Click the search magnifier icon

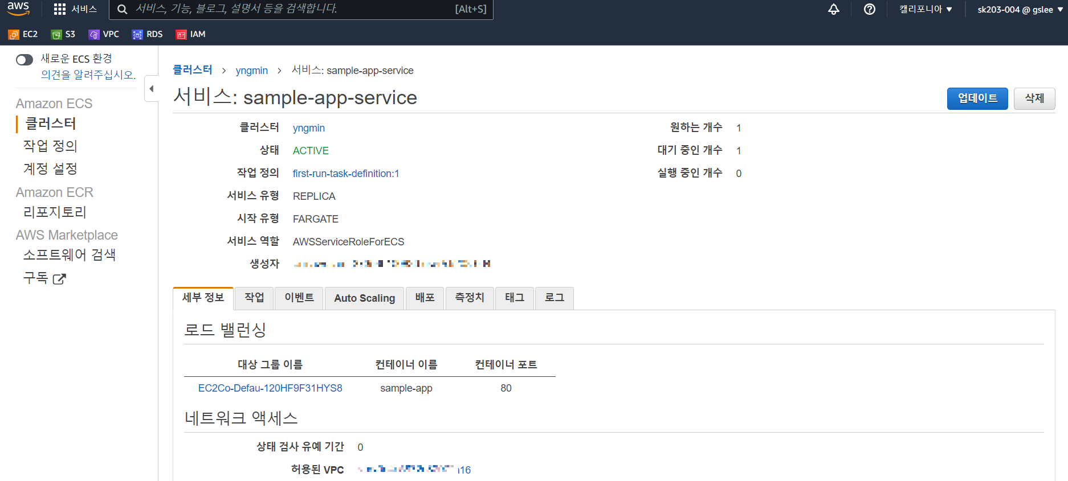(x=122, y=9)
